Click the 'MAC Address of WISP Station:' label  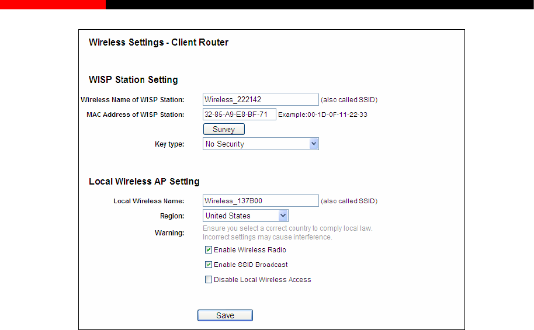135,114
